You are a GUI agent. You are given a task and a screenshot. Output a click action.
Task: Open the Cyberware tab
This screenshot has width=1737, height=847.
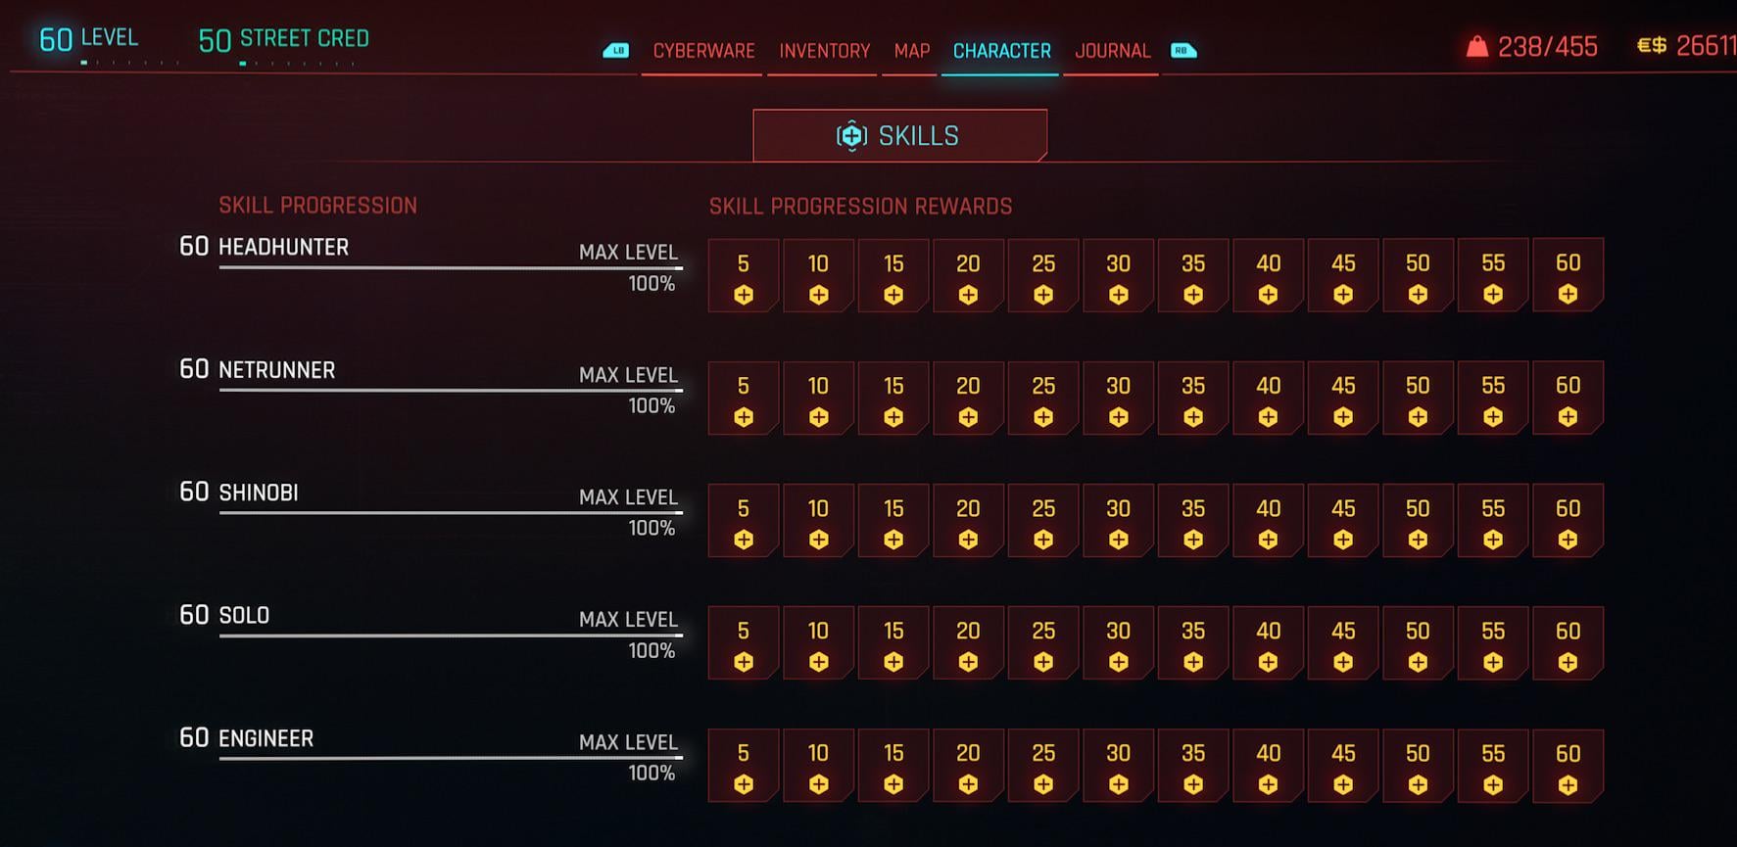[x=703, y=51]
